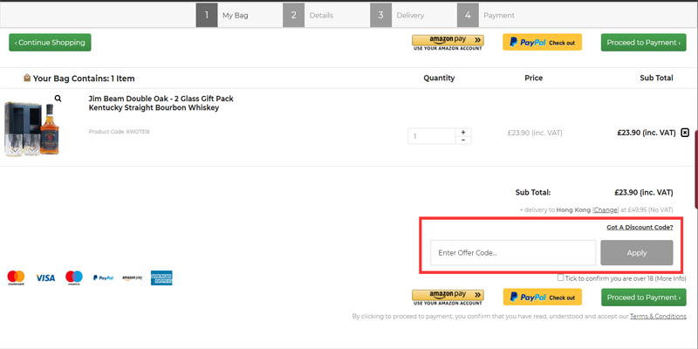Click the Mastercard payment logo
The width and height of the screenshot is (698, 349).
(16, 277)
